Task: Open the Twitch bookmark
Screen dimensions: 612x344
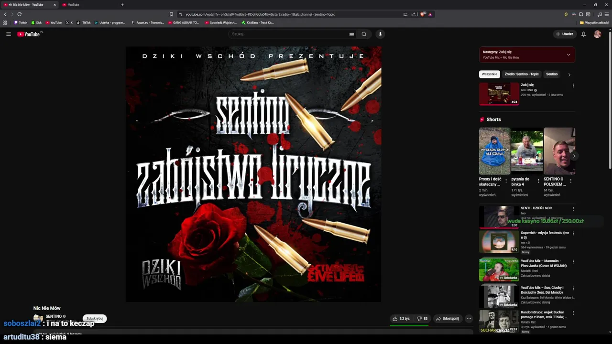Action: click(21, 22)
